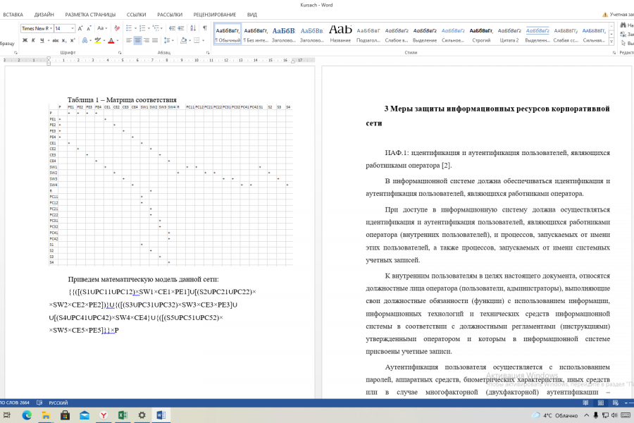Place cursor in the matrix table image
This screenshot has width=634, height=423.
170,185
